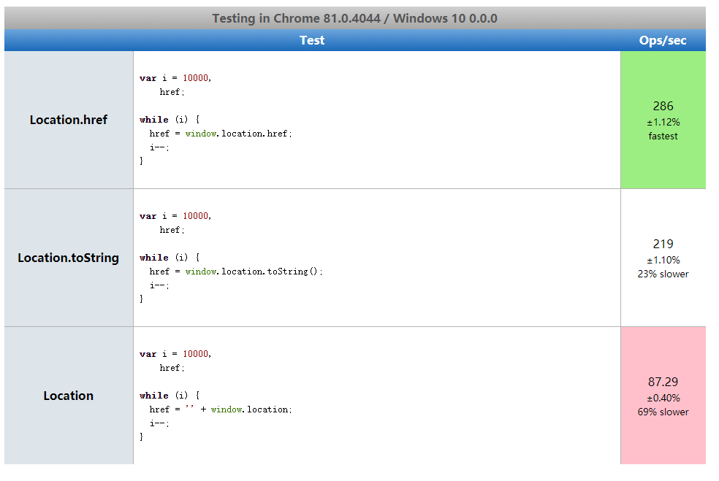Image resolution: width=719 pixels, height=481 pixels.
Task: Click the "±1.10%" margin of error
Action: [x=663, y=260]
